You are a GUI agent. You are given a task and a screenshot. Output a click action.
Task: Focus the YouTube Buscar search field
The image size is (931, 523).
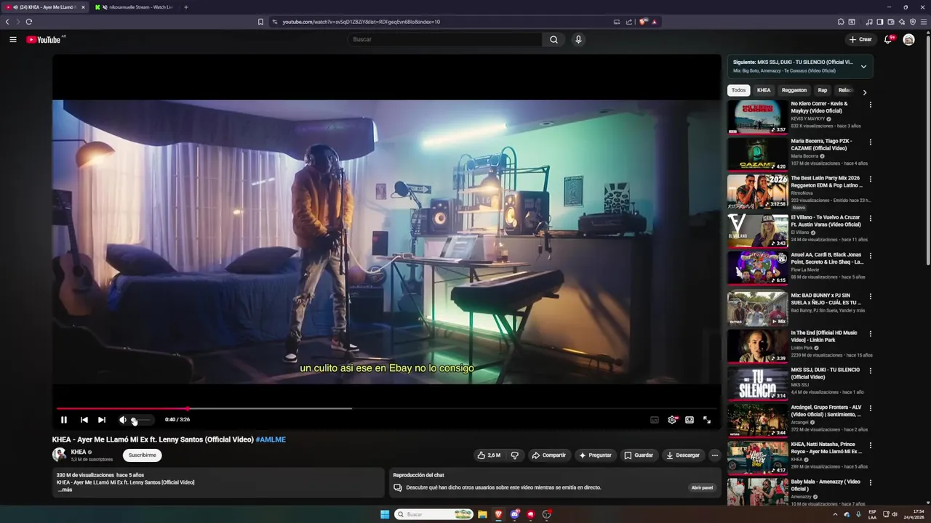(x=444, y=39)
